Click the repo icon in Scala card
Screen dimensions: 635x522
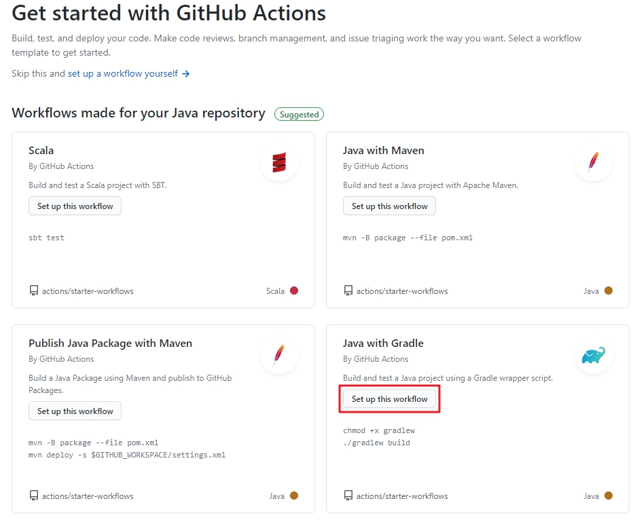(x=34, y=291)
